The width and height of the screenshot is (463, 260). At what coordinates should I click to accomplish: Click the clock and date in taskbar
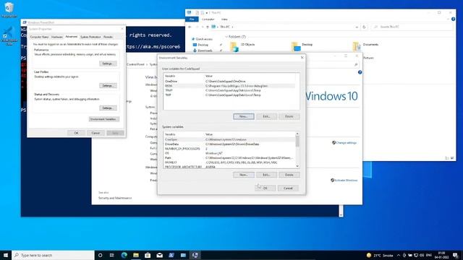(x=442, y=255)
